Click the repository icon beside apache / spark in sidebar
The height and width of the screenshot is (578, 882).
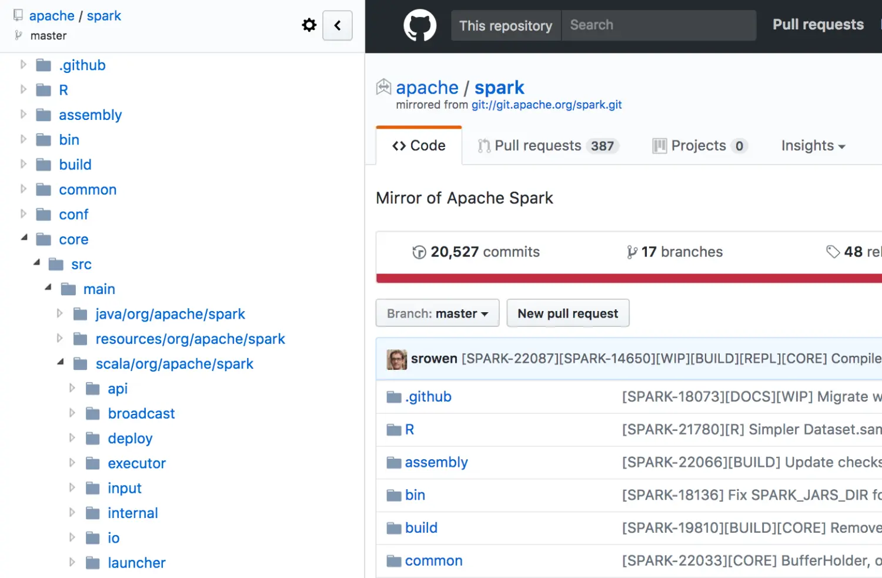click(18, 15)
